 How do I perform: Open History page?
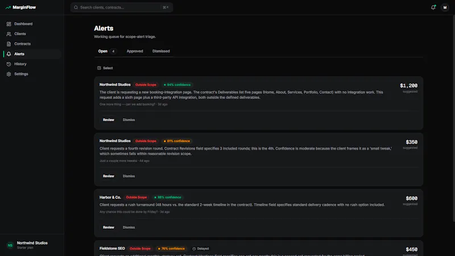tap(32, 64)
